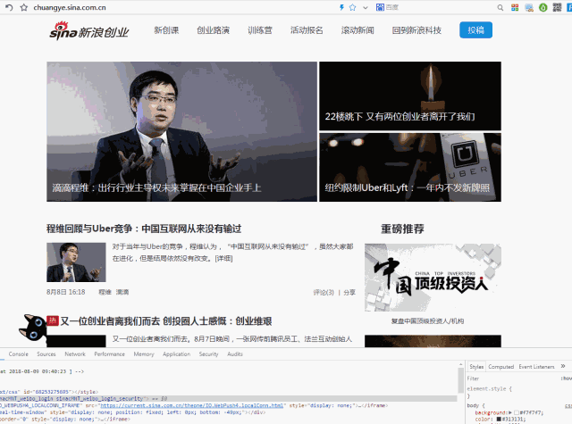This screenshot has width=572, height=424.
Task: Open 评论(3) comments link
Action: 324,292
